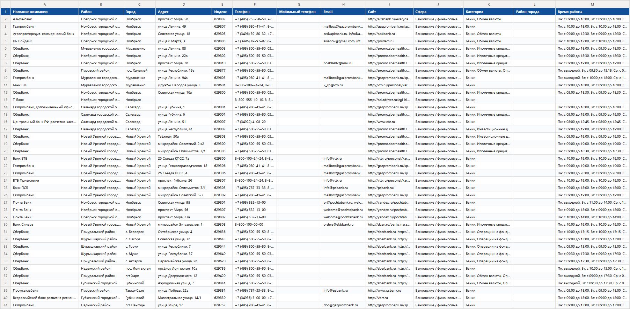
Task: Select index cell '629759'
Action: [x=222, y=269]
